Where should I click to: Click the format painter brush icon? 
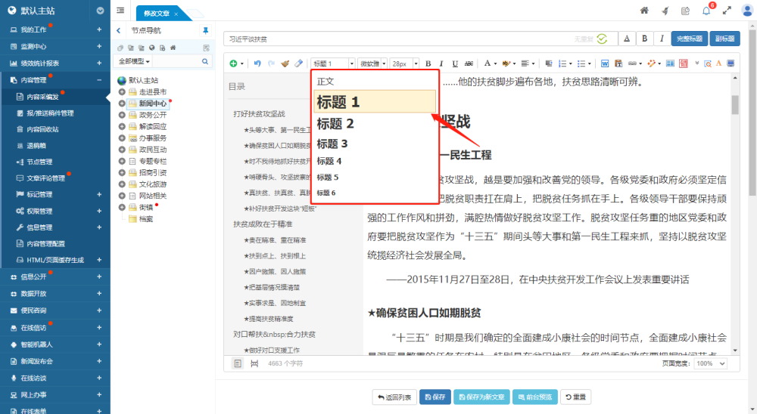pyautogui.click(x=285, y=63)
